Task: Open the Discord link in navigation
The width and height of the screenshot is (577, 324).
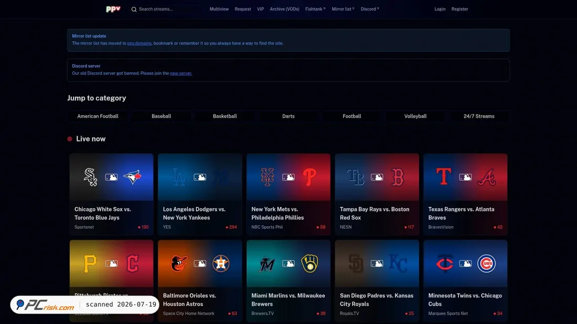Action: pyautogui.click(x=370, y=9)
